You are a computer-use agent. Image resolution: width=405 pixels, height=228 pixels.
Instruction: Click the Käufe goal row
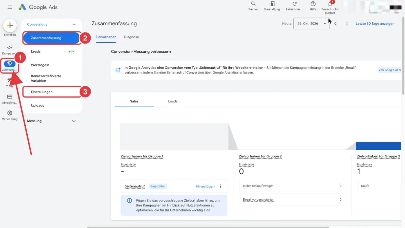coord(379,186)
